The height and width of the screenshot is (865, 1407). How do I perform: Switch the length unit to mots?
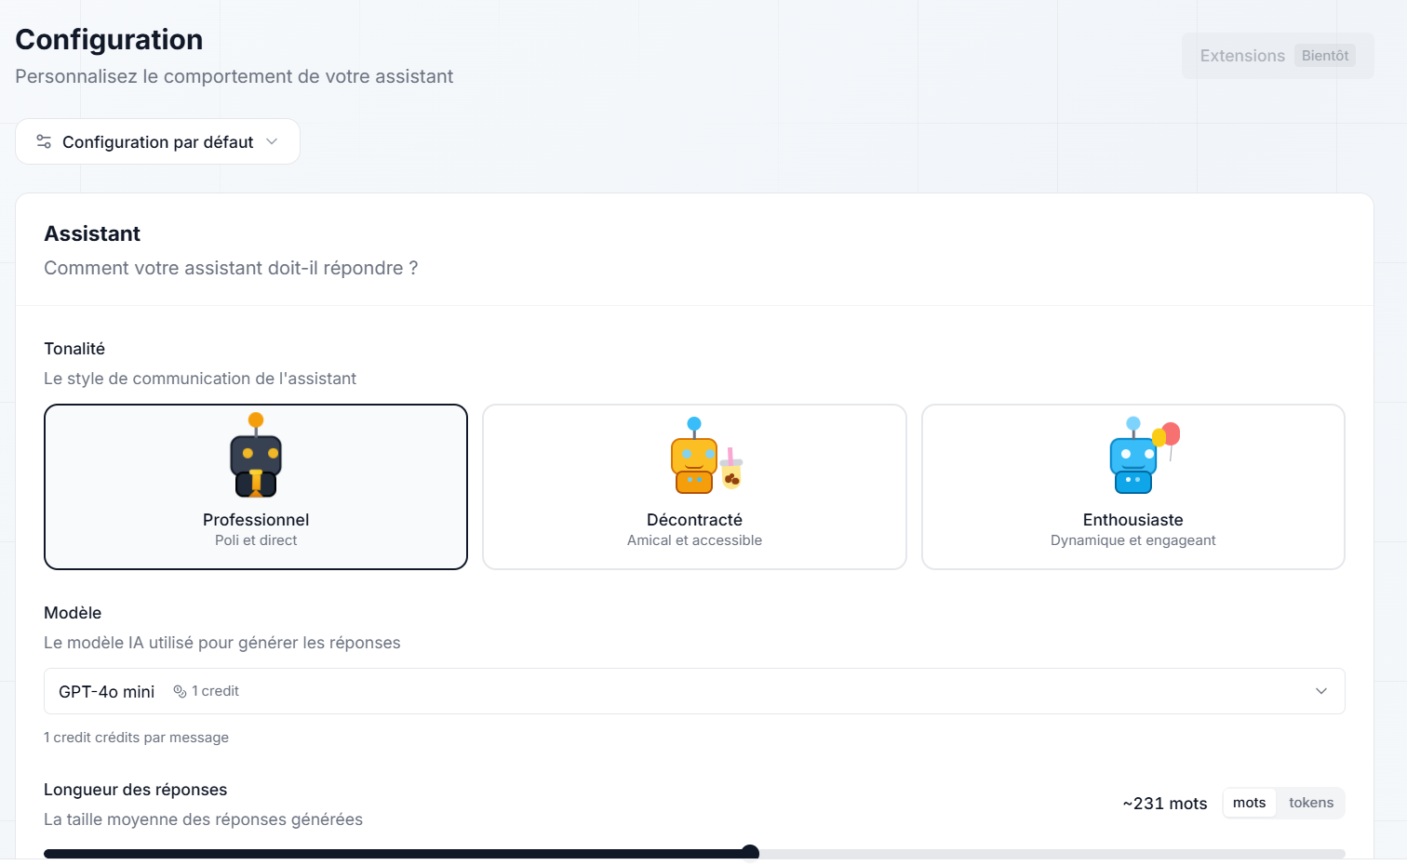point(1249,803)
